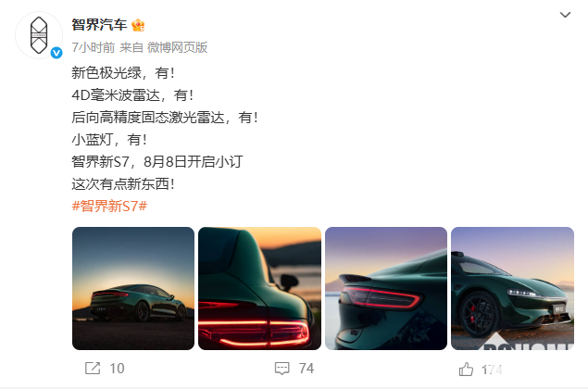The image size is (588, 389).
Task: Click the 174 likes count
Action: [x=492, y=370]
